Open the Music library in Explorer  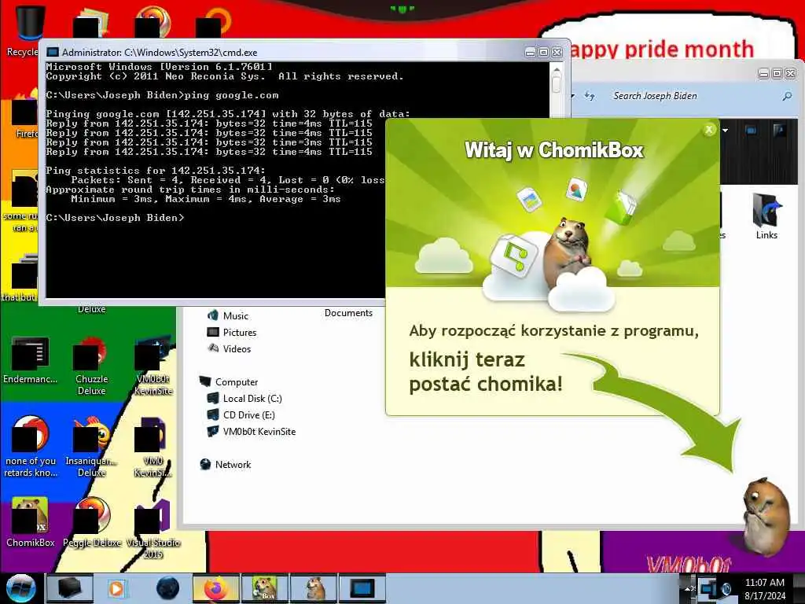[x=228, y=315]
